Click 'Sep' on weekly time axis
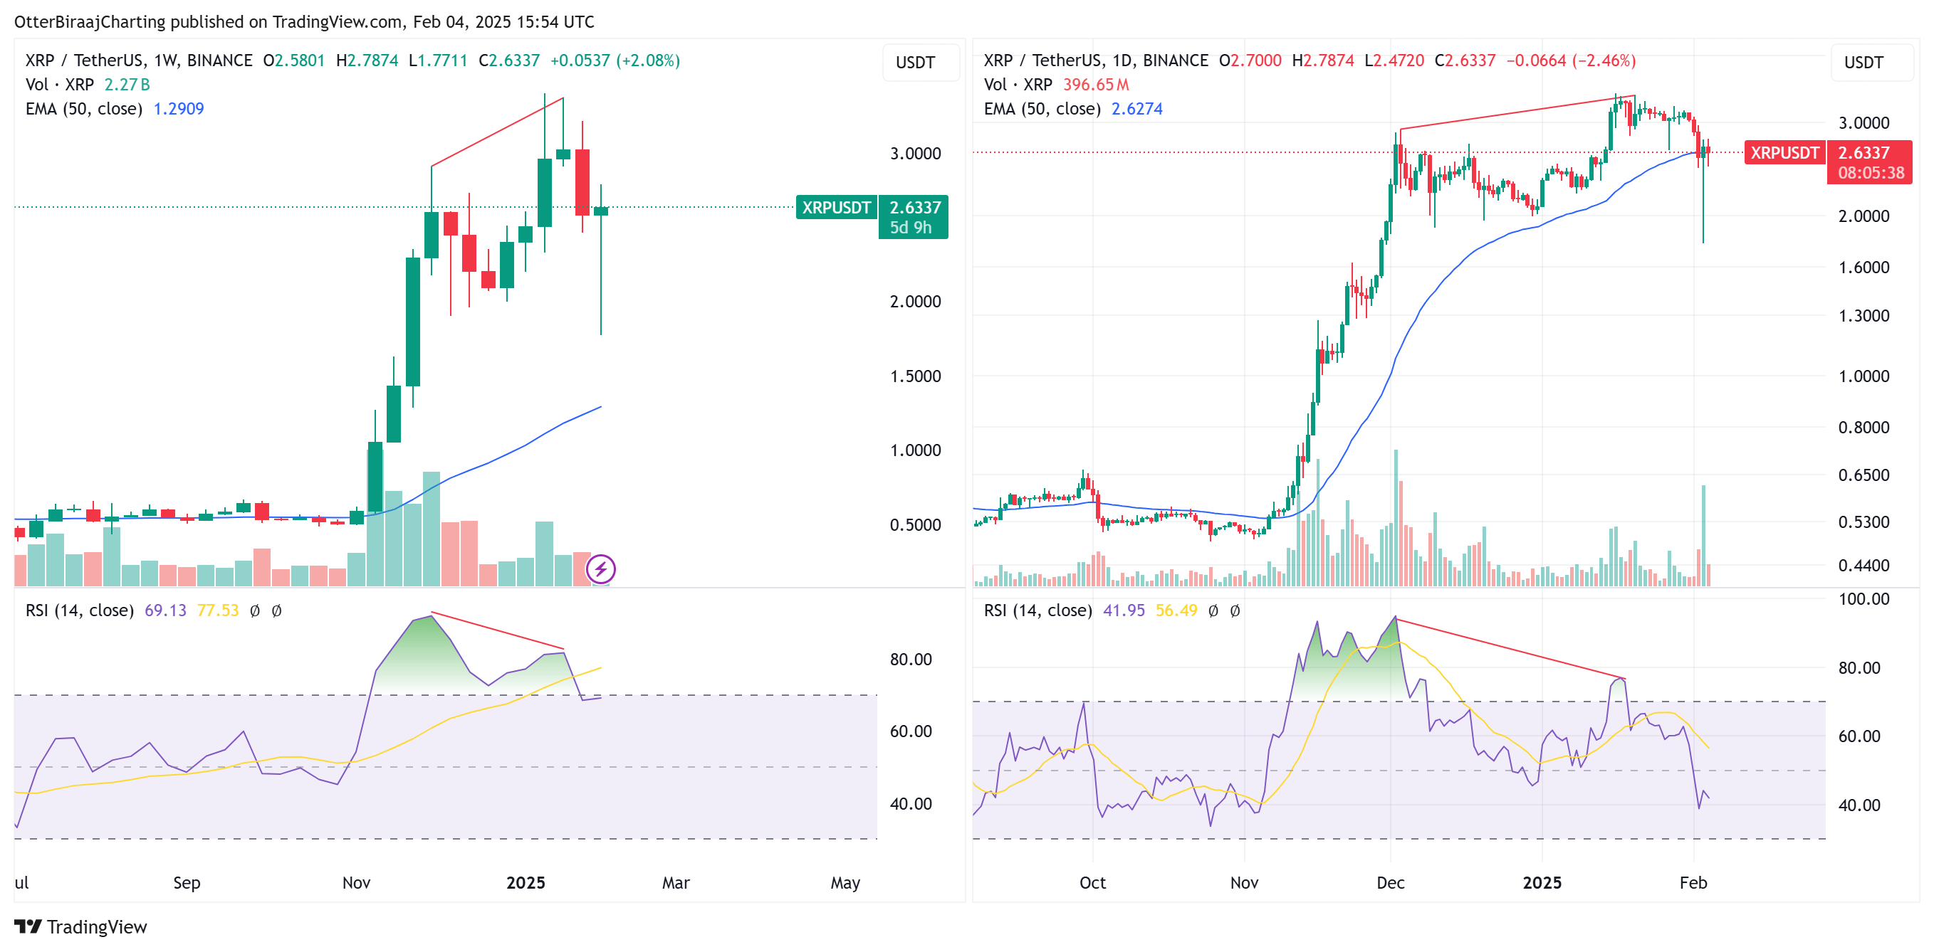1934x952 pixels. pos(187,882)
